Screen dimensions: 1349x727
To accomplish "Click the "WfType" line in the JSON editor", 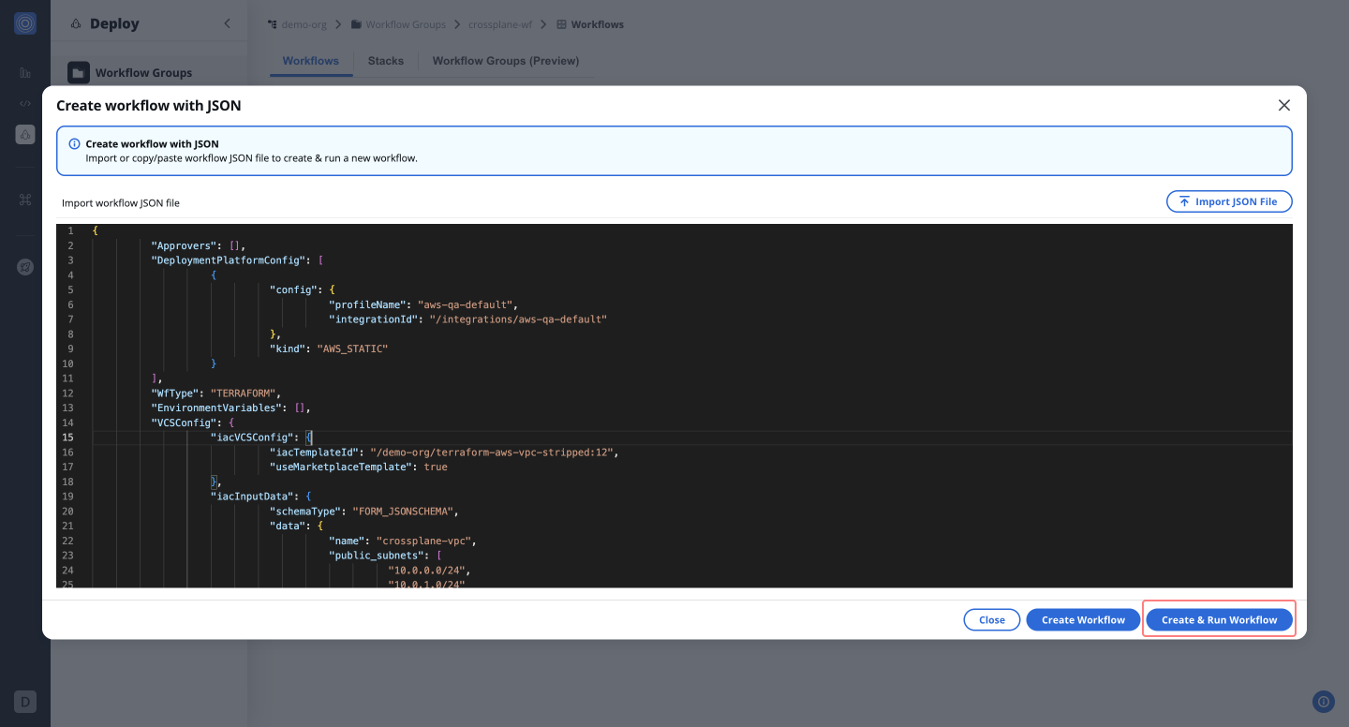I will pos(215,393).
